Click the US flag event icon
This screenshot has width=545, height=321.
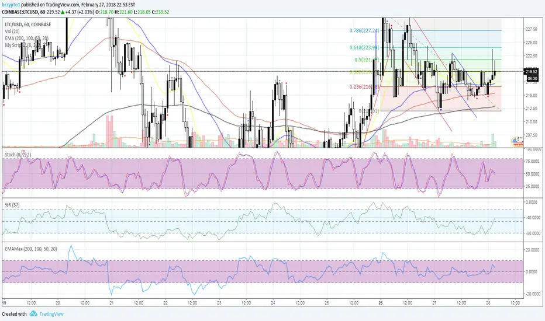click(x=517, y=140)
